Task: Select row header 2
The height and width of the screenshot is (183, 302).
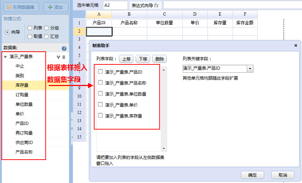Action: coord(79,31)
